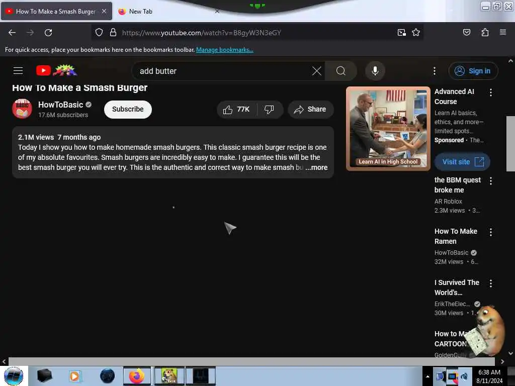Open the Firefox extensions puzzle icon

485,32
